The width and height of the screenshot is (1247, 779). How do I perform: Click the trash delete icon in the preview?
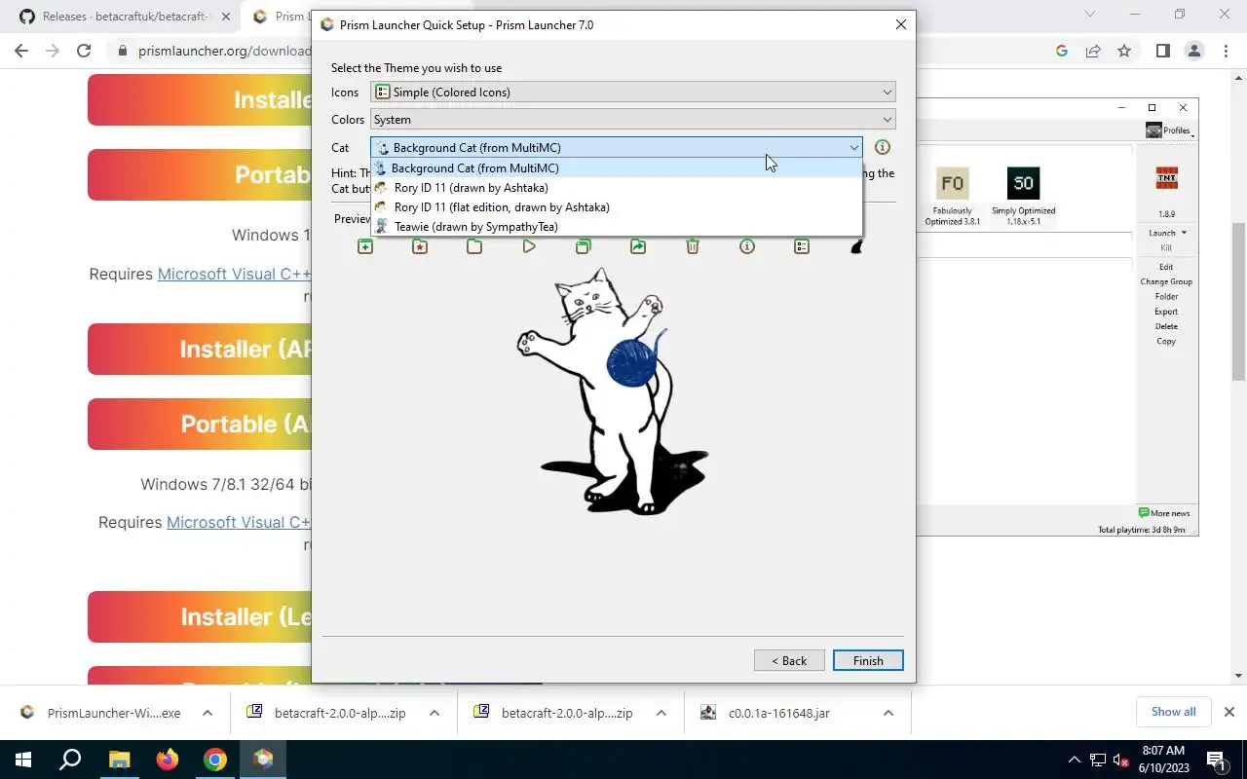[x=693, y=247]
